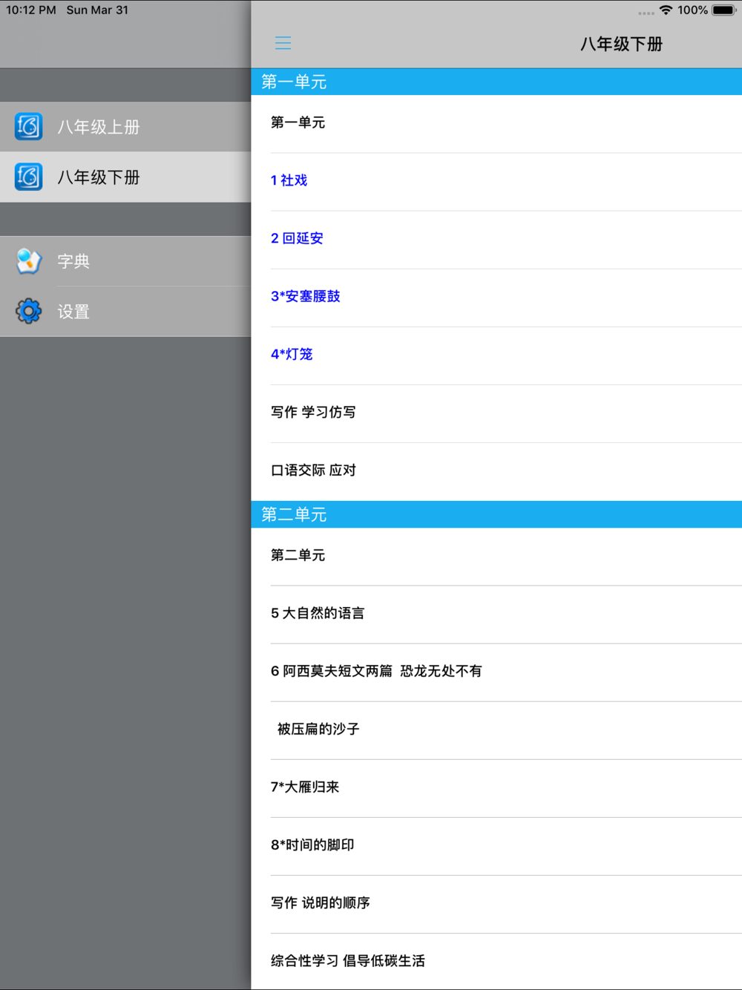Tap the hamburger menu icon
The height and width of the screenshot is (990, 742).
pyautogui.click(x=283, y=43)
